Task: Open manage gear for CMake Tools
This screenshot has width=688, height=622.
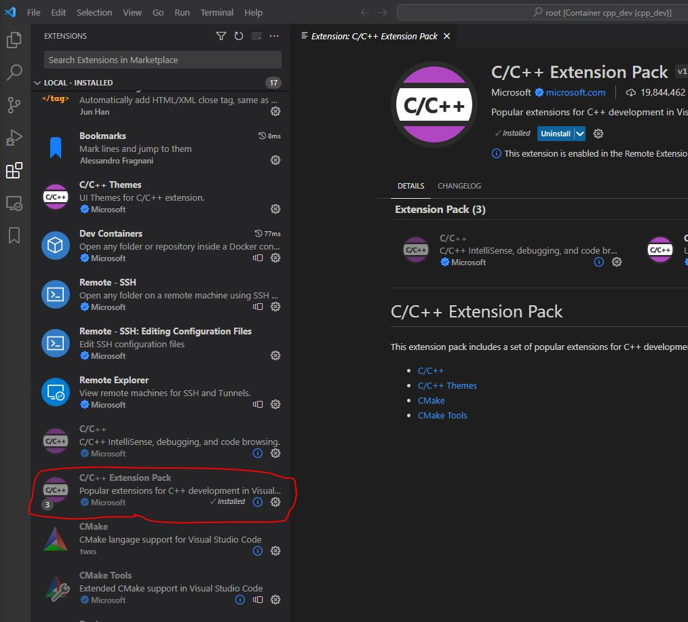Action: pos(275,600)
